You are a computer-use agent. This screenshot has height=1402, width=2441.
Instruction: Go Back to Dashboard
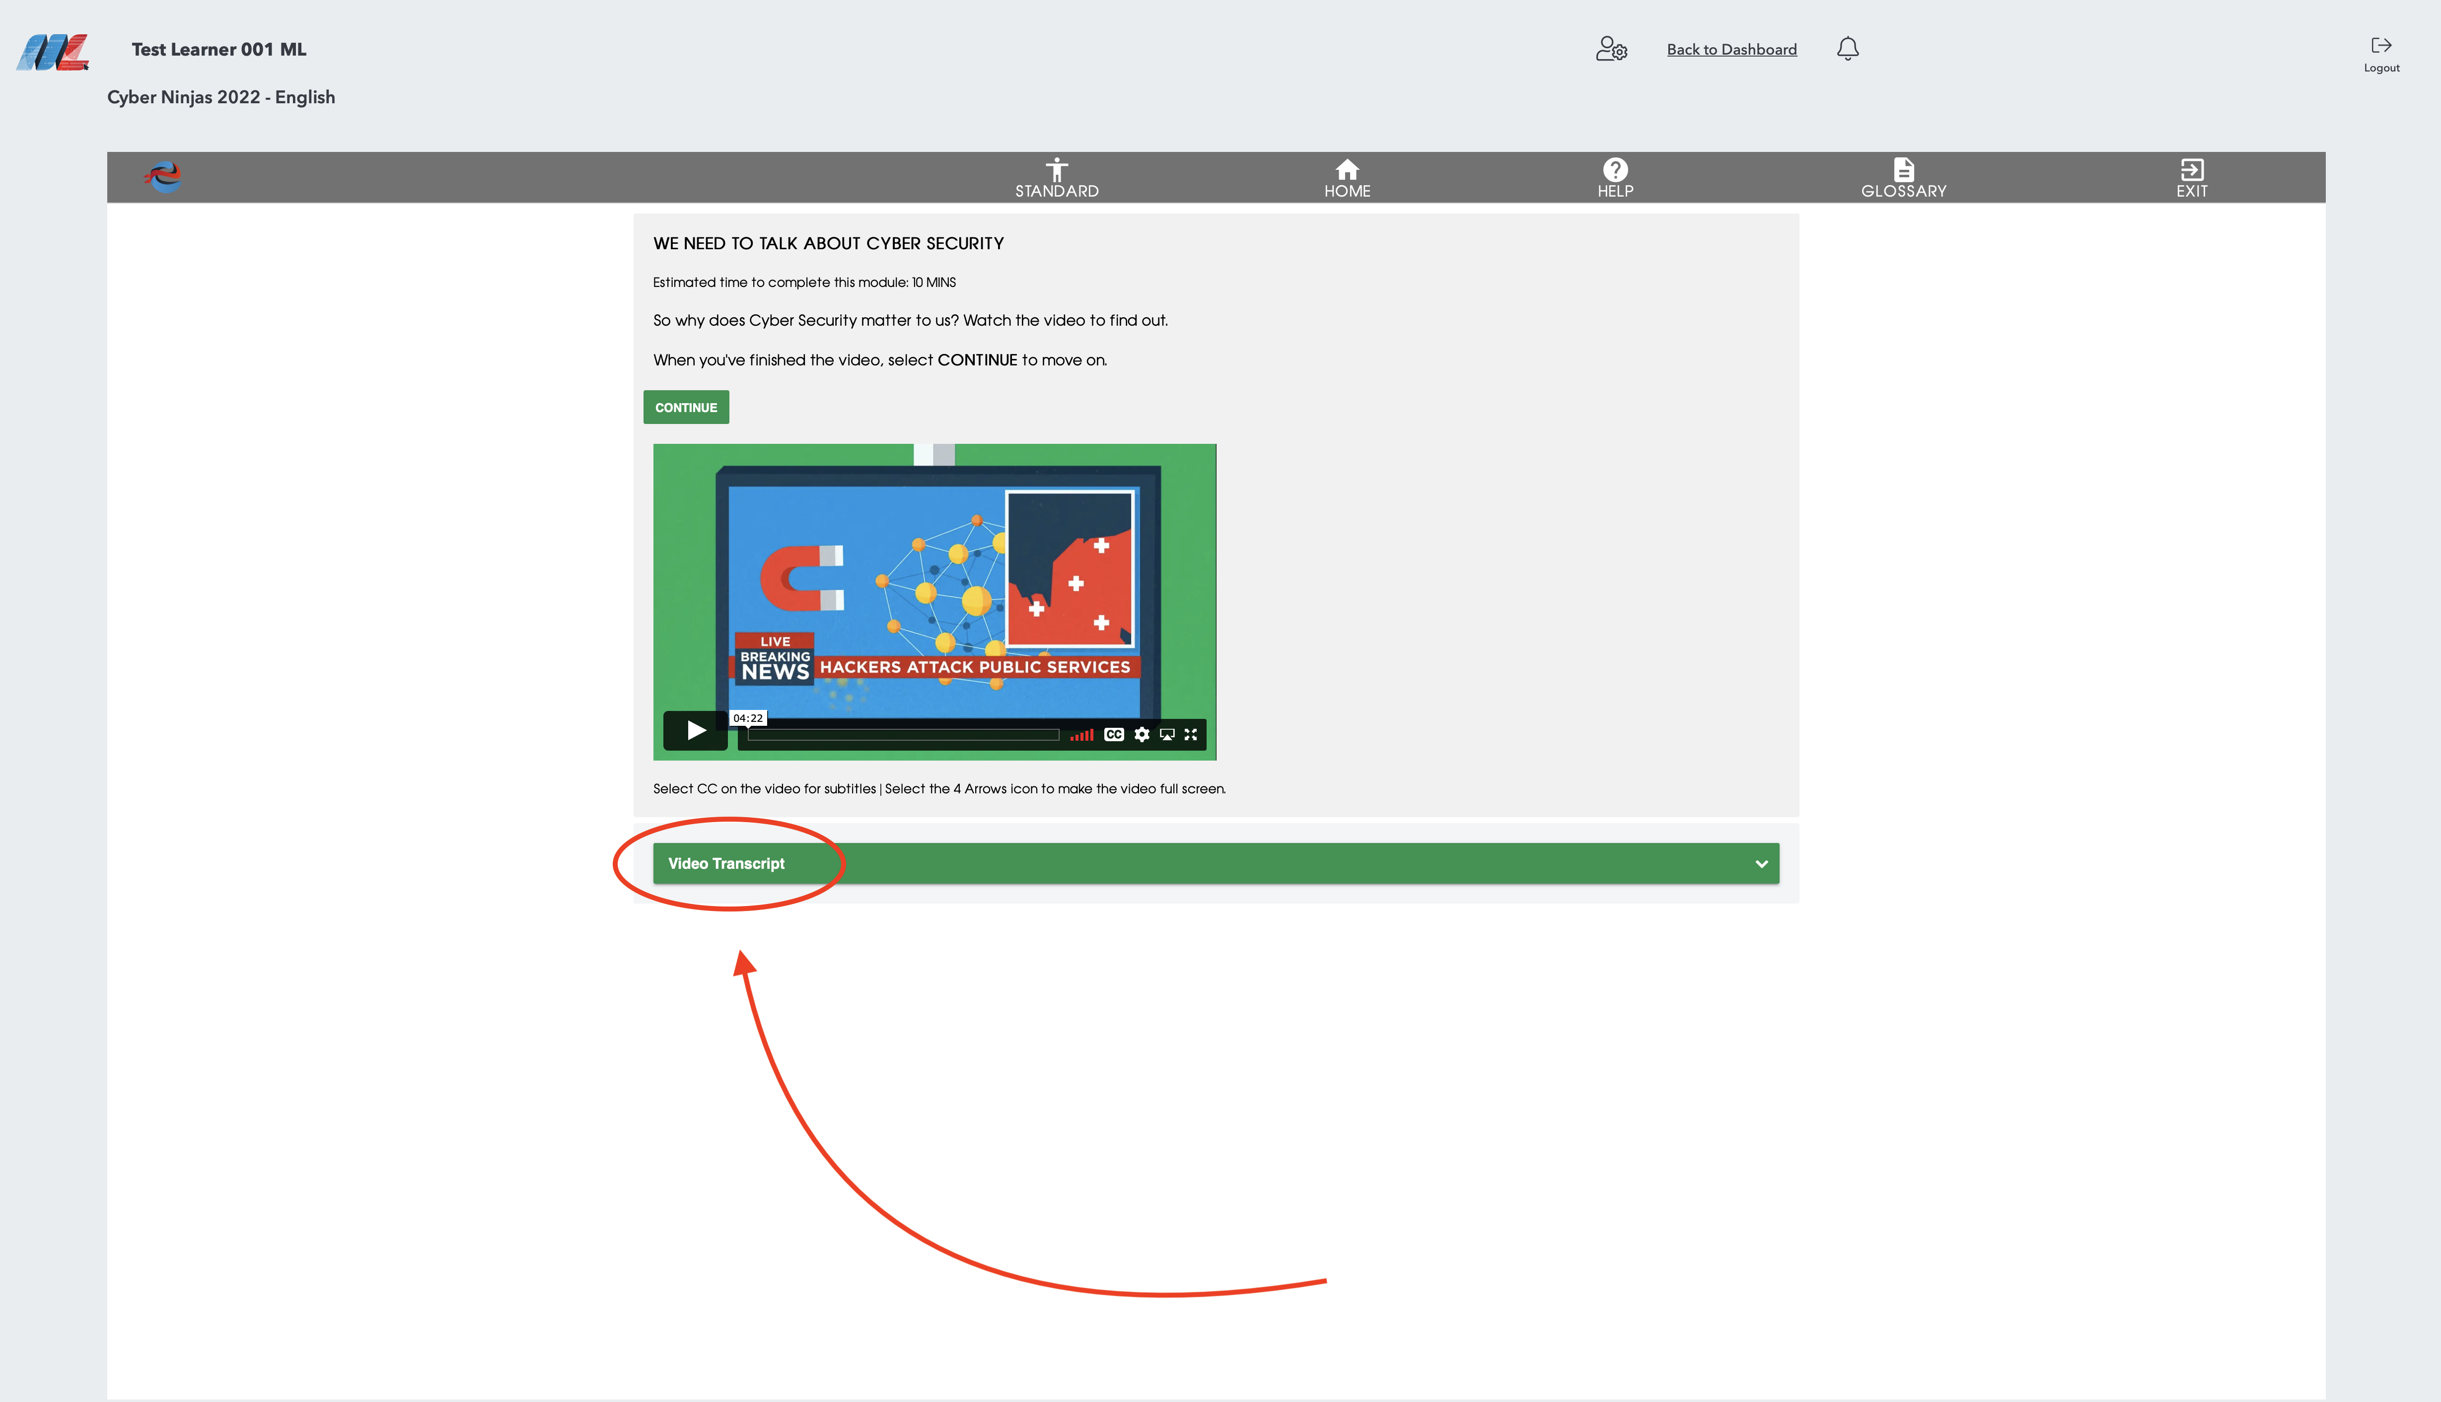tap(1731, 50)
